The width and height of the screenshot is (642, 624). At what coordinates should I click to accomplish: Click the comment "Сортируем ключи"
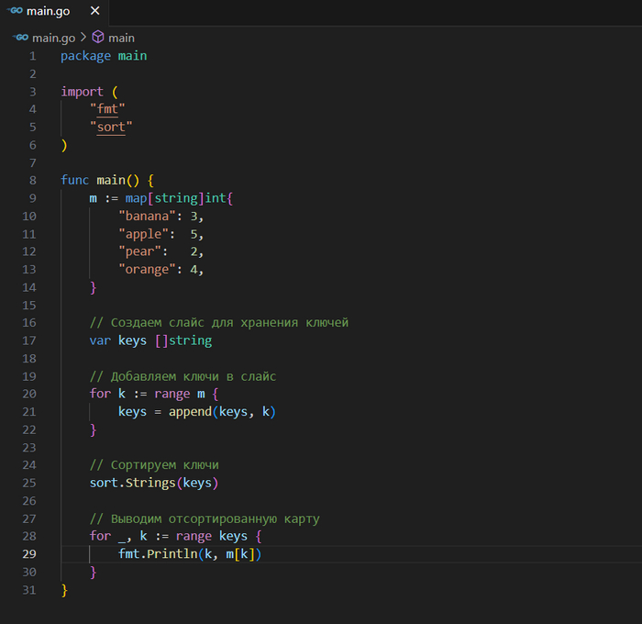(x=154, y=465)
